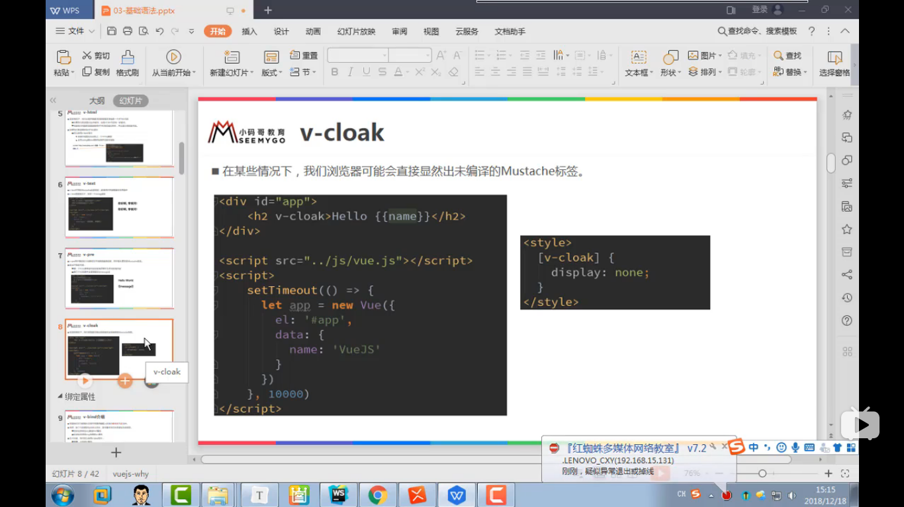The height and width of the screenshot is (507, 904).
Task: Click the star icon in right sidebar
Action: (x=846, y=229)
